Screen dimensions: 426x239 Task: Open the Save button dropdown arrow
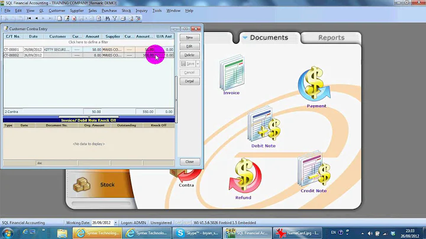[x=198, y=64]
